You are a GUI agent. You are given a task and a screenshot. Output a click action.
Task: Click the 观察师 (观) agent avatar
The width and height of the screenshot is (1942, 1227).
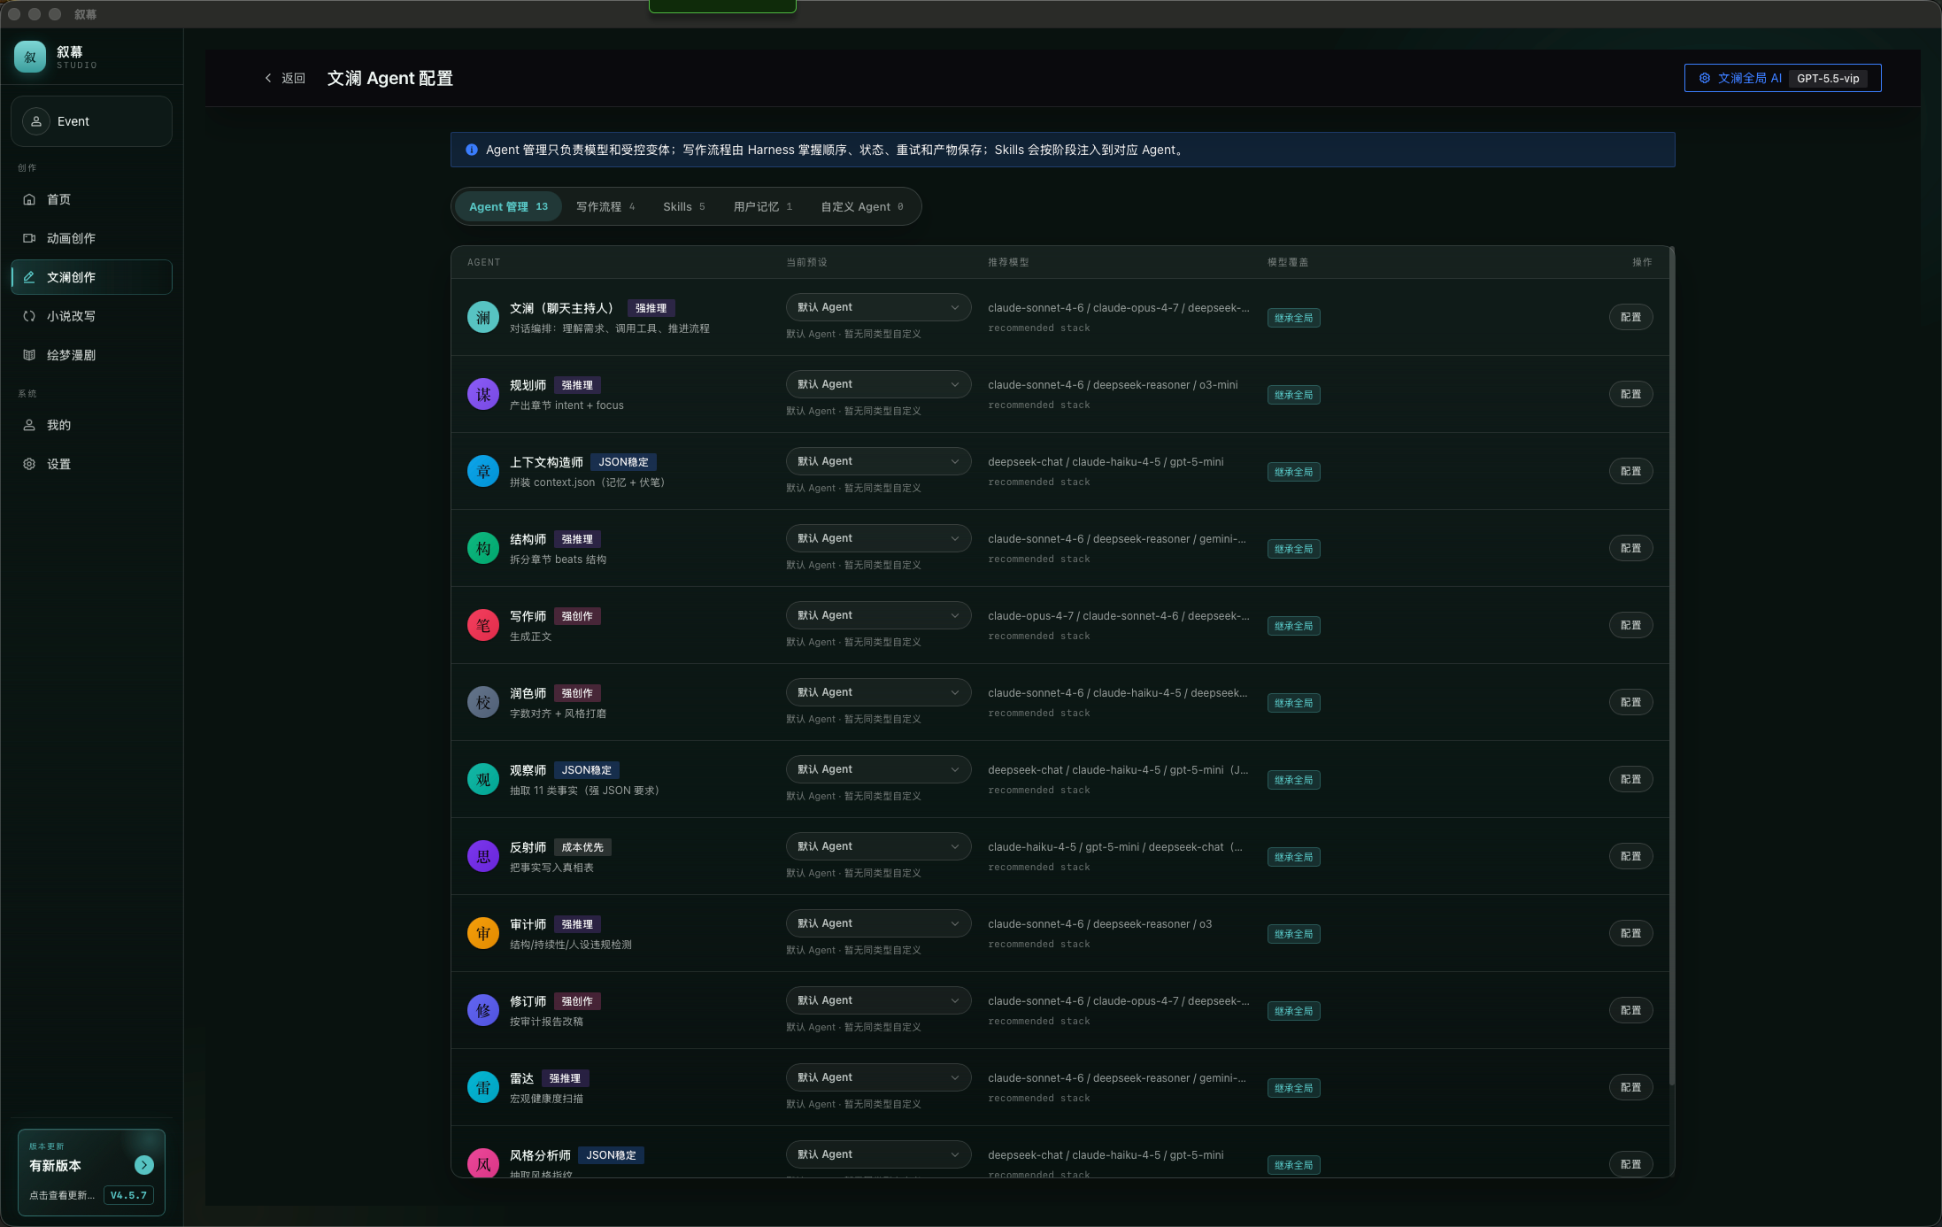[x=483, y=779]
